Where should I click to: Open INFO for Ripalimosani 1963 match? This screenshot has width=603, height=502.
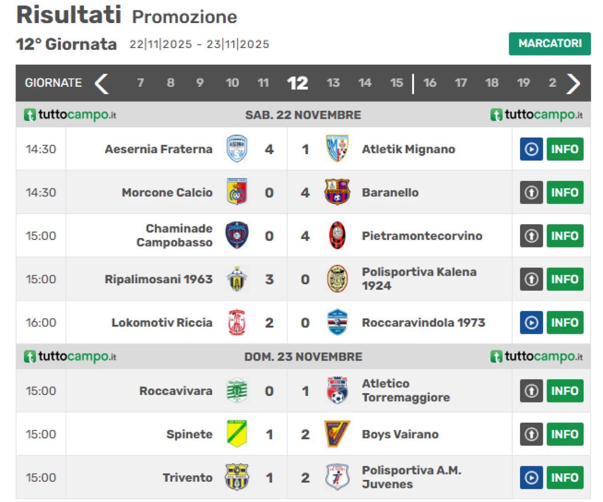[565, 279]
